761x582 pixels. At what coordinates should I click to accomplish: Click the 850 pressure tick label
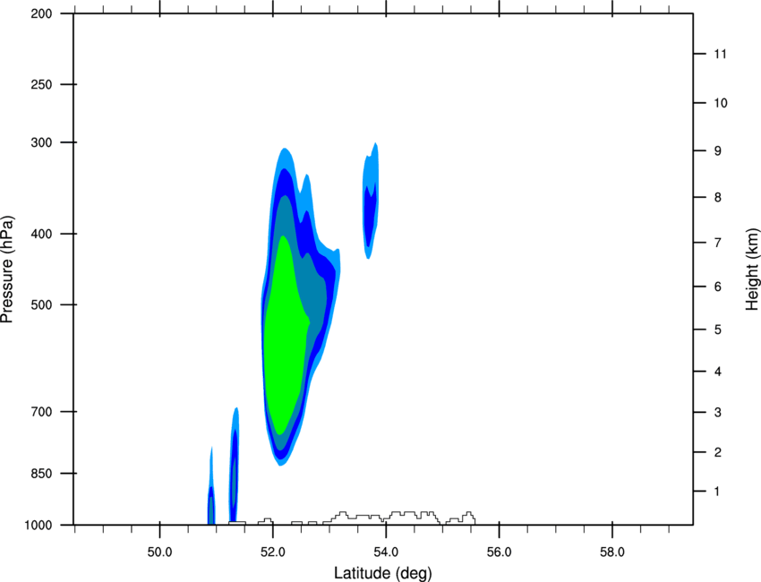(x=41, y=474)
